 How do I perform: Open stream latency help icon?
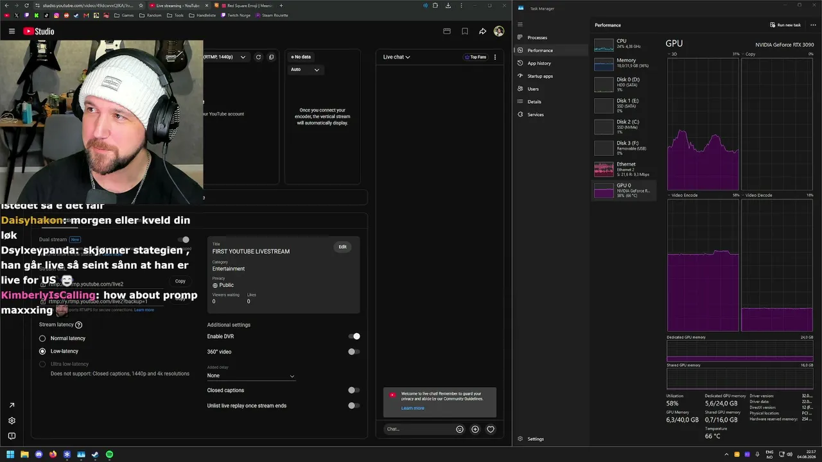pyautogui.click(x=79, y=325)
